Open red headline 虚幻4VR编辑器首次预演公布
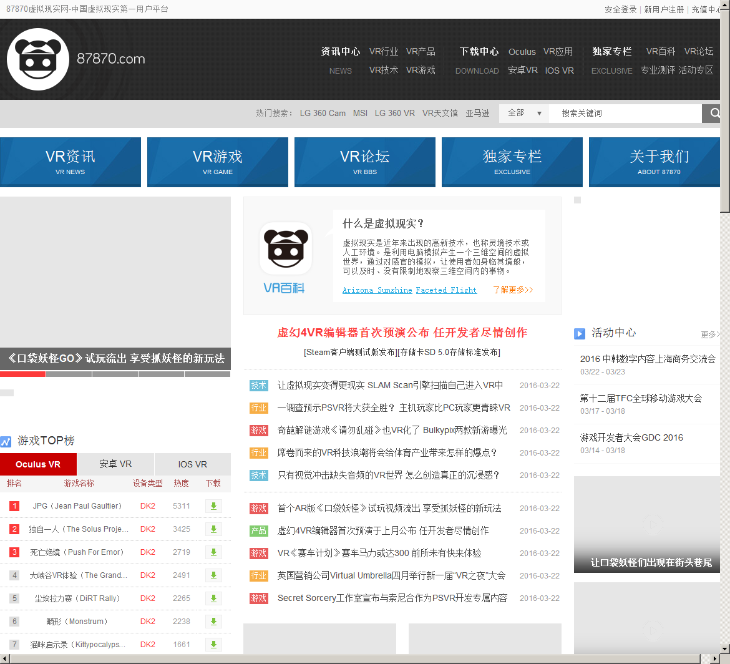 (402, 333)
